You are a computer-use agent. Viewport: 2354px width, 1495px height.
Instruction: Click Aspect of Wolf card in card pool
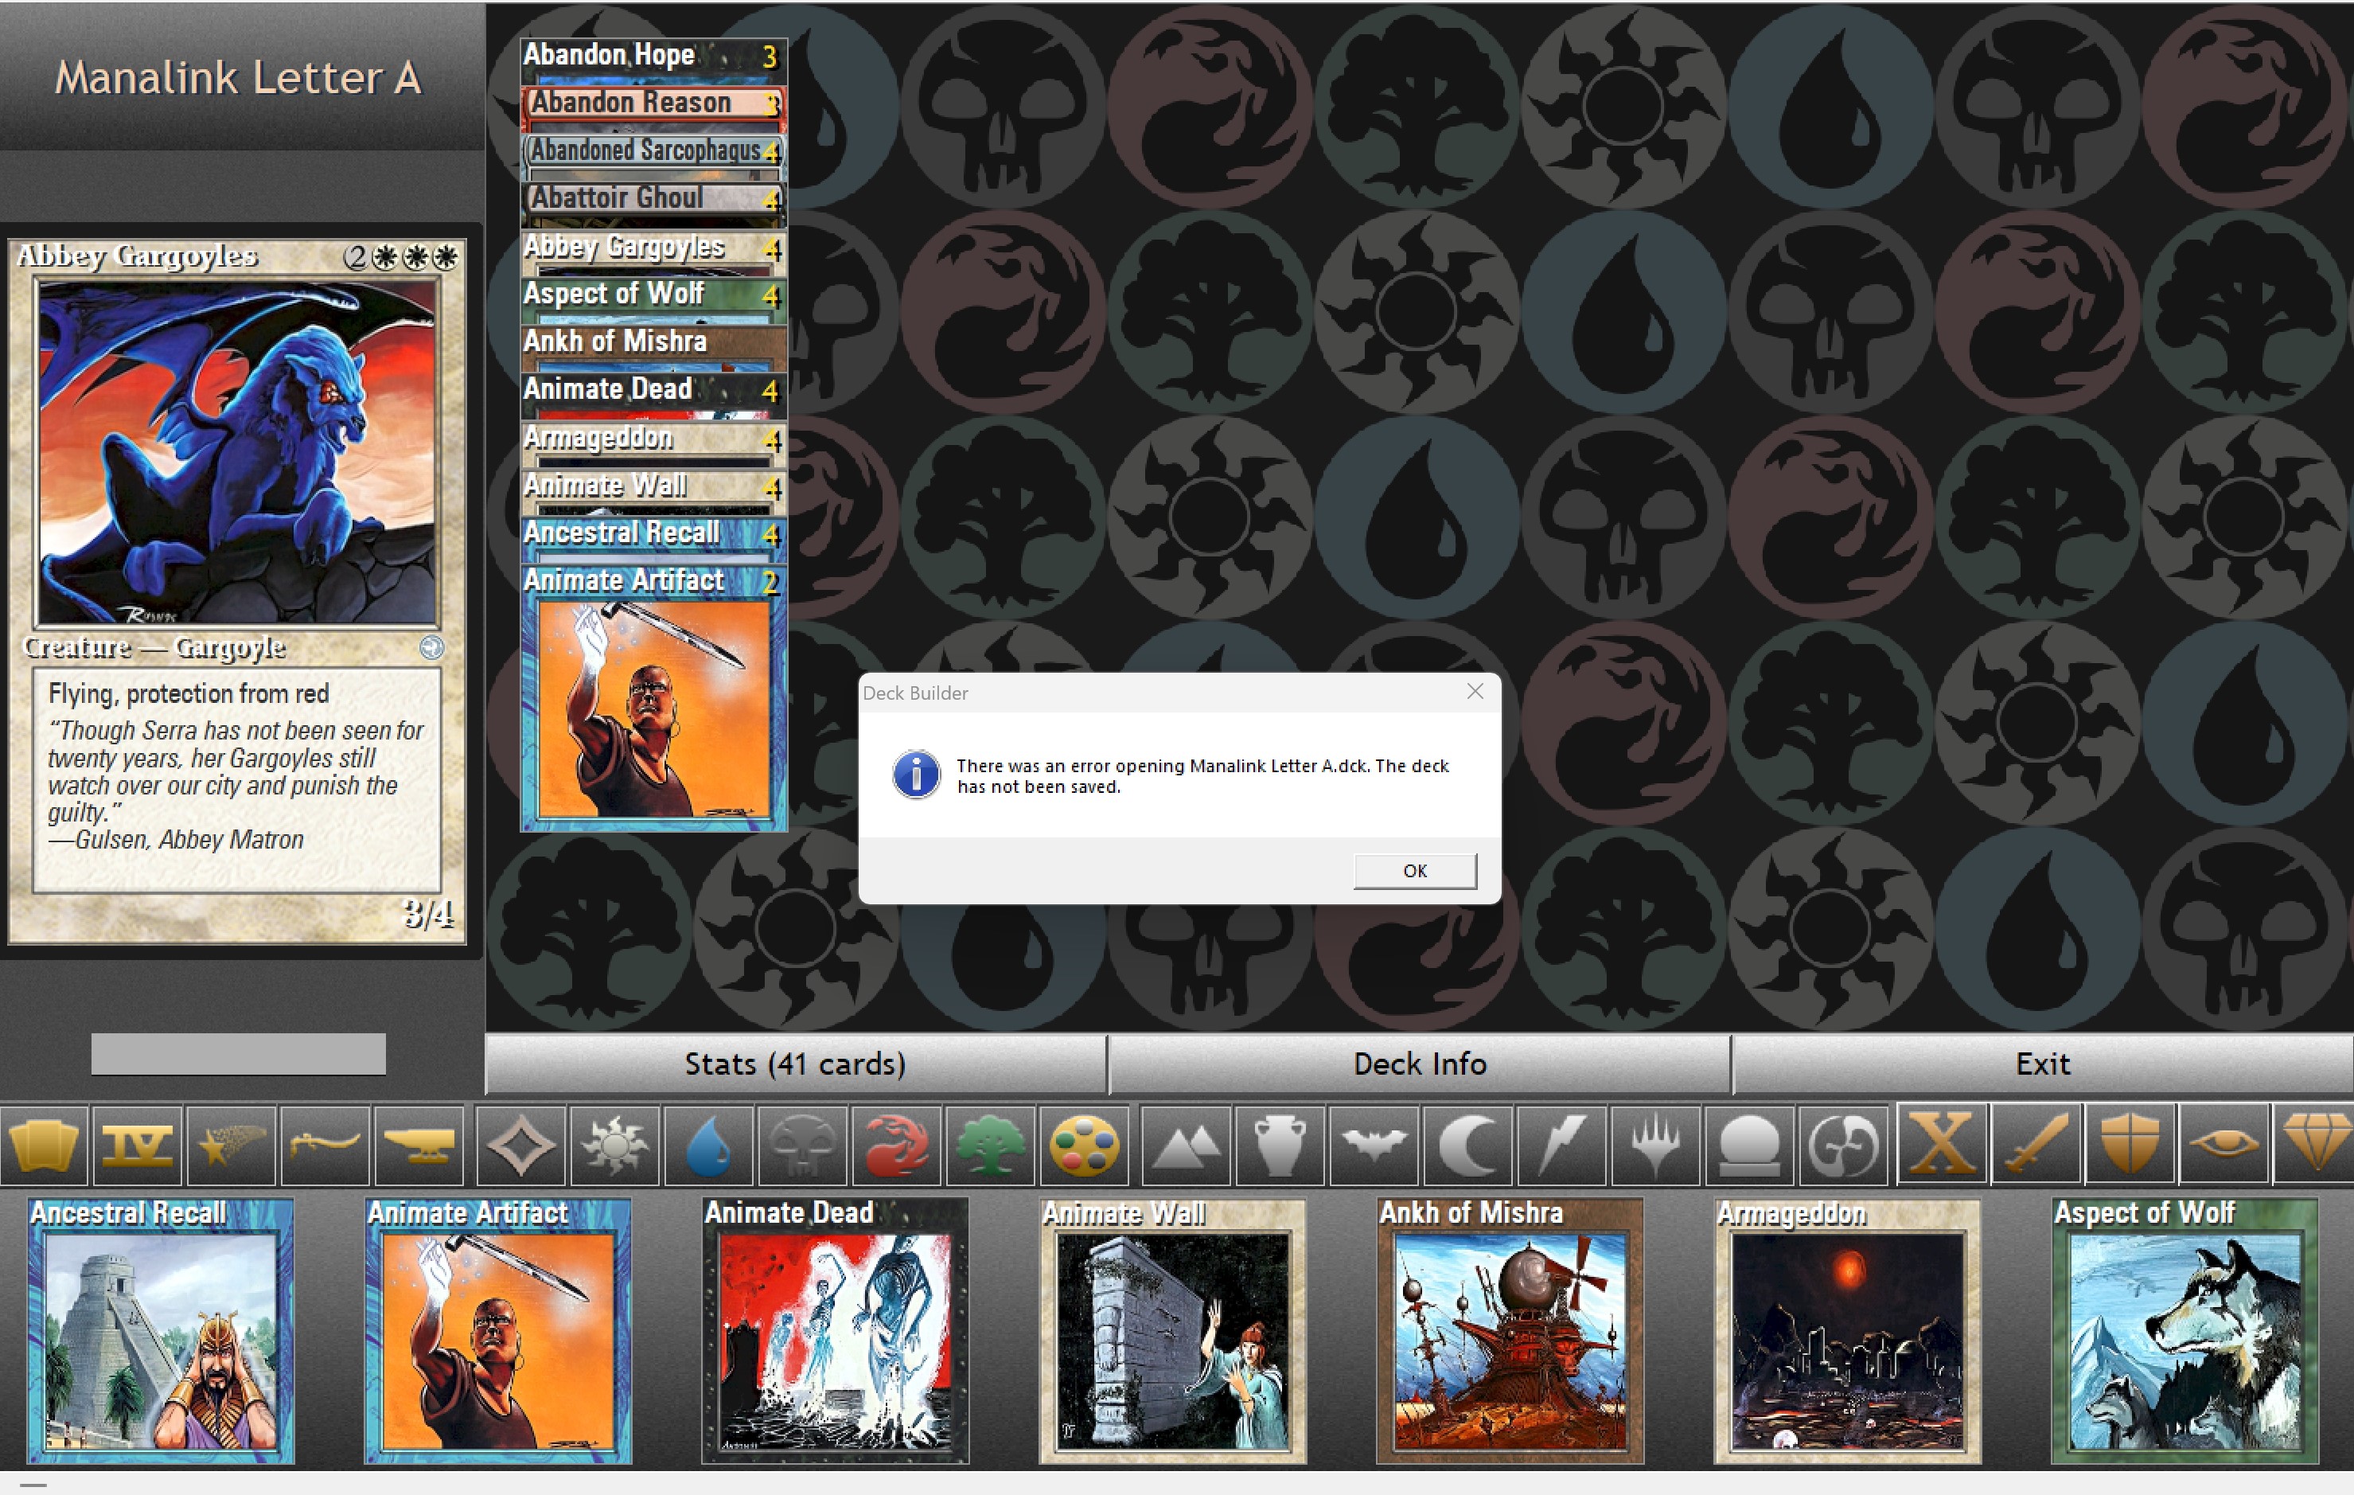click(x=2184, y=1331)
